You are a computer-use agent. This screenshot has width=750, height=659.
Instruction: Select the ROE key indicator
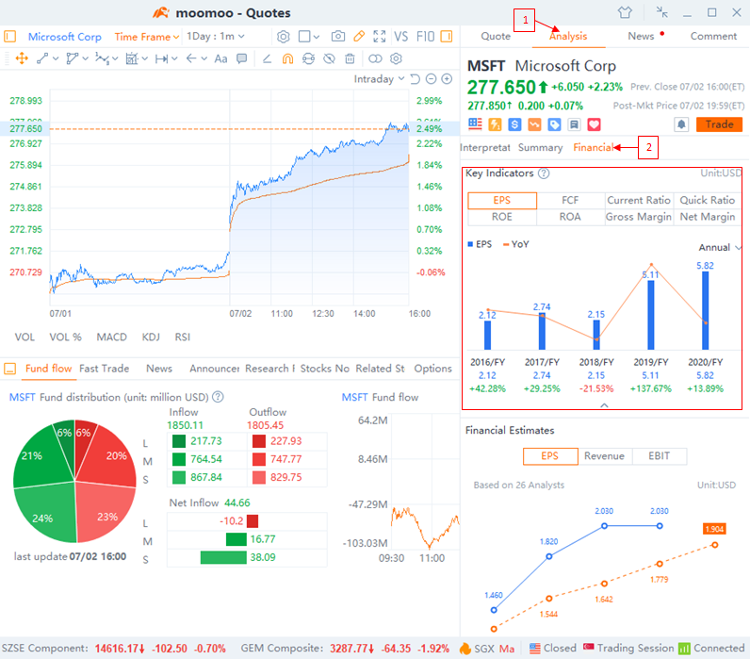[x=502, y=217]
